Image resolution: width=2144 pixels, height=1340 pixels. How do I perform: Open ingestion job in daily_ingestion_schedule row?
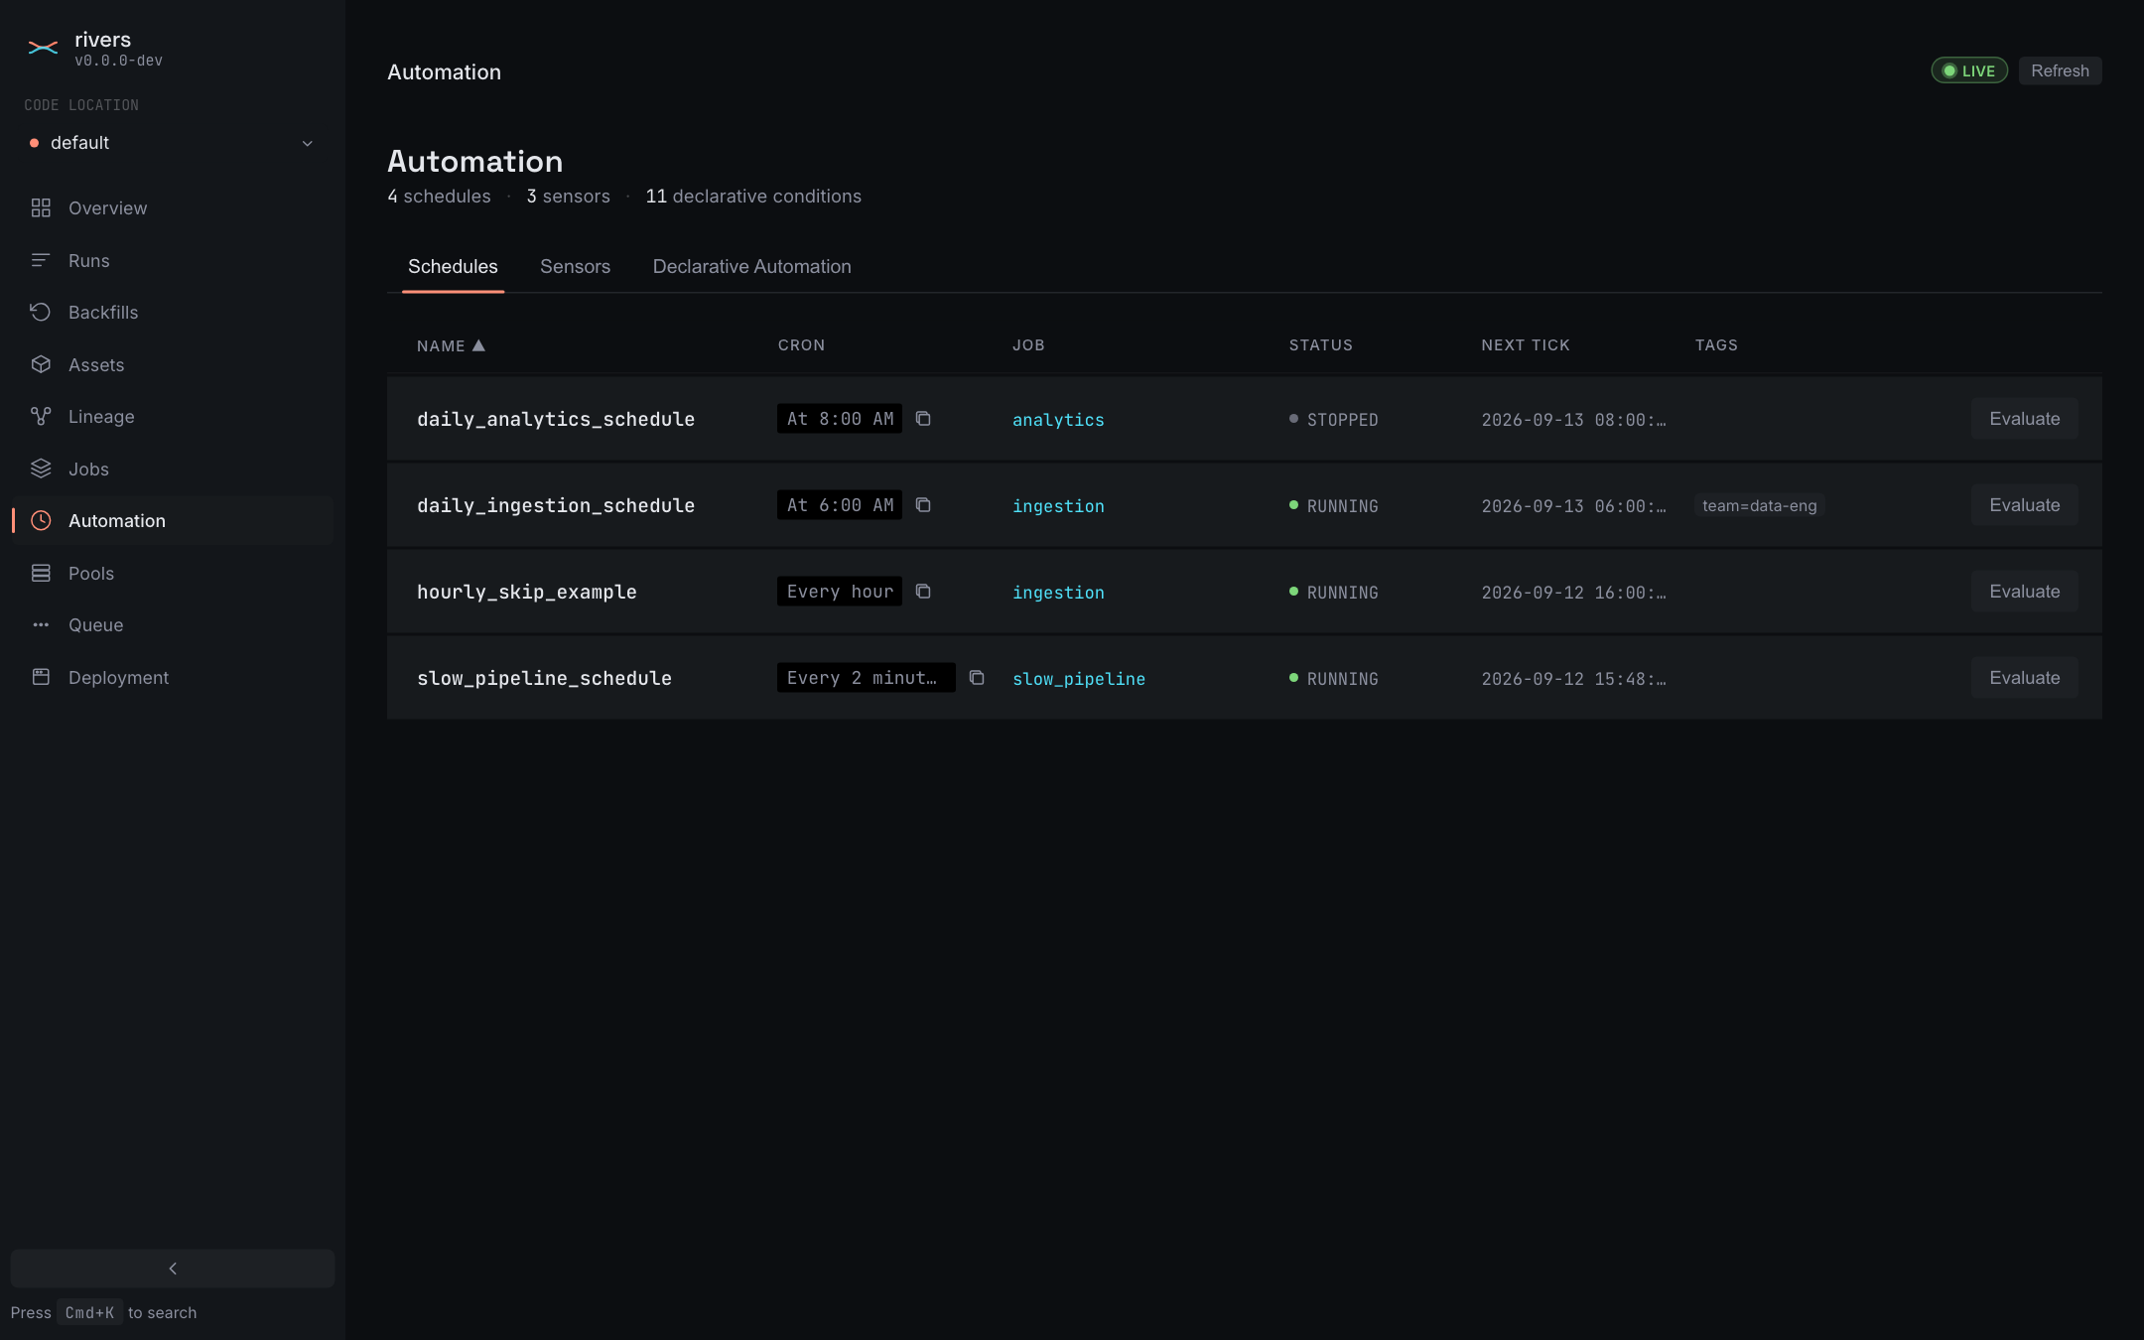pos(1058,506)
